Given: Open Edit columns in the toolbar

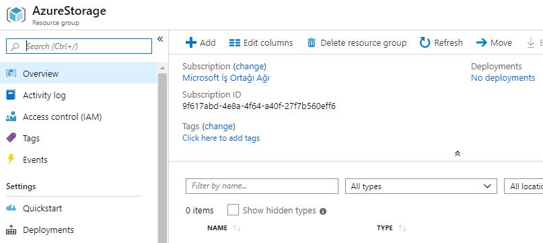Looking at the screenshot, I should click(261, 42).
